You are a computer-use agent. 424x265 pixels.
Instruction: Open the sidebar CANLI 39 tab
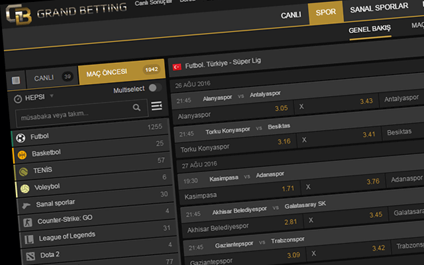(52, 78)
